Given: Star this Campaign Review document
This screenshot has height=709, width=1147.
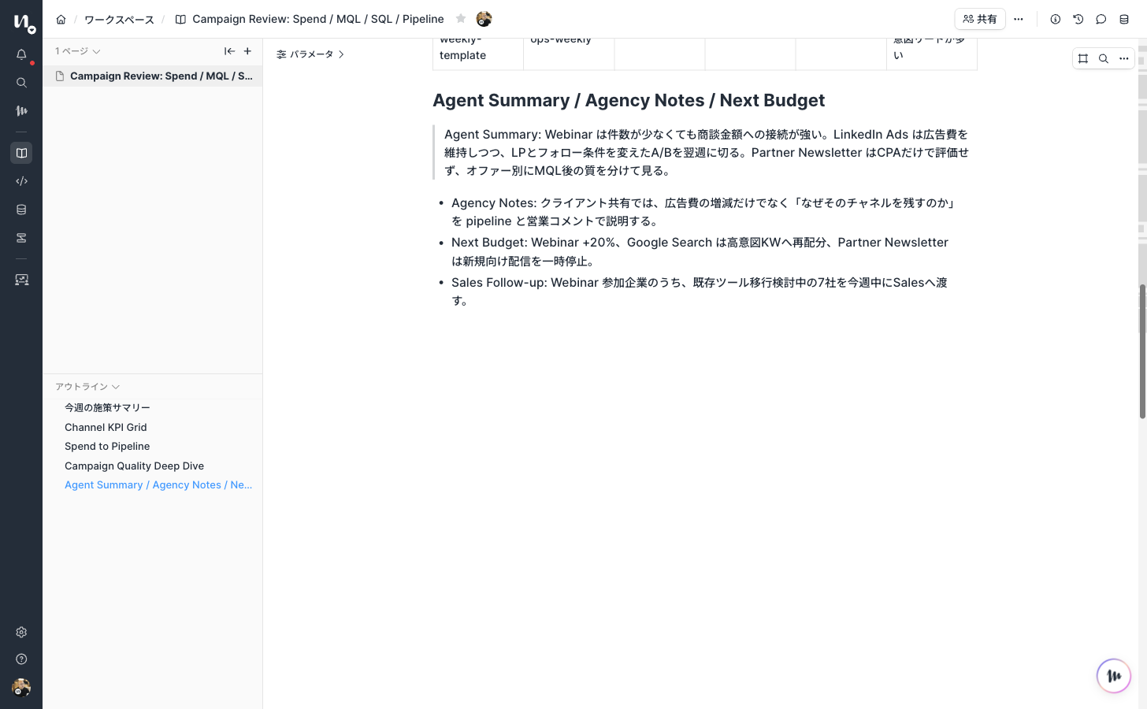Looking at the screenshot, I should tap(461, 18).
